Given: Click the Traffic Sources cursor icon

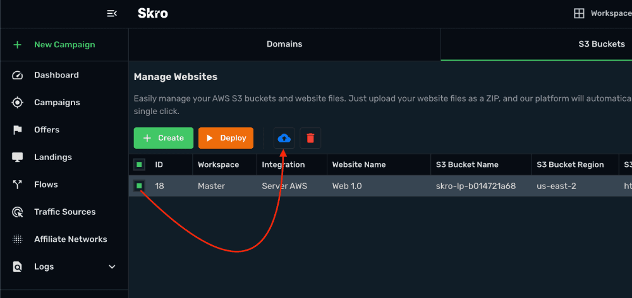Looking at the screenshot, I should click(17, 212).
